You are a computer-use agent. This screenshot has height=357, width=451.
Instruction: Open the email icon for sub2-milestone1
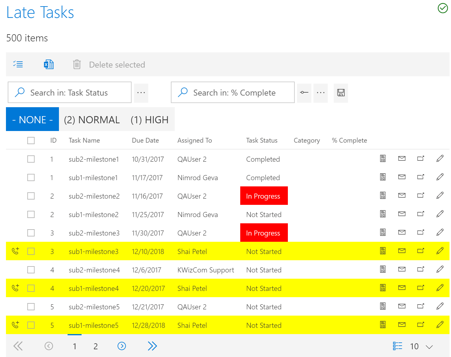click(402, 159)
